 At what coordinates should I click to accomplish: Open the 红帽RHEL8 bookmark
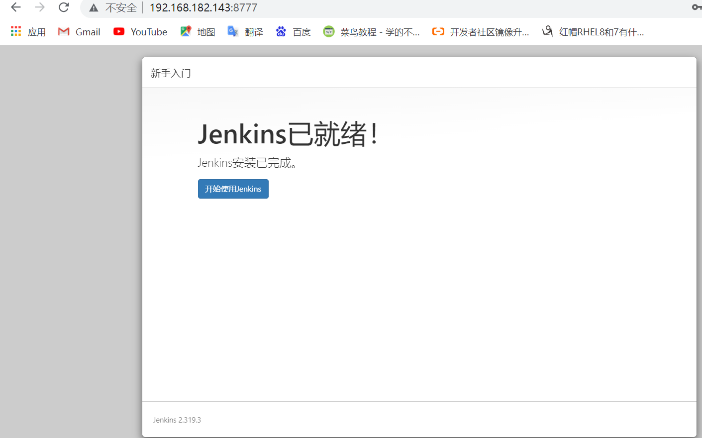[593, 31]
